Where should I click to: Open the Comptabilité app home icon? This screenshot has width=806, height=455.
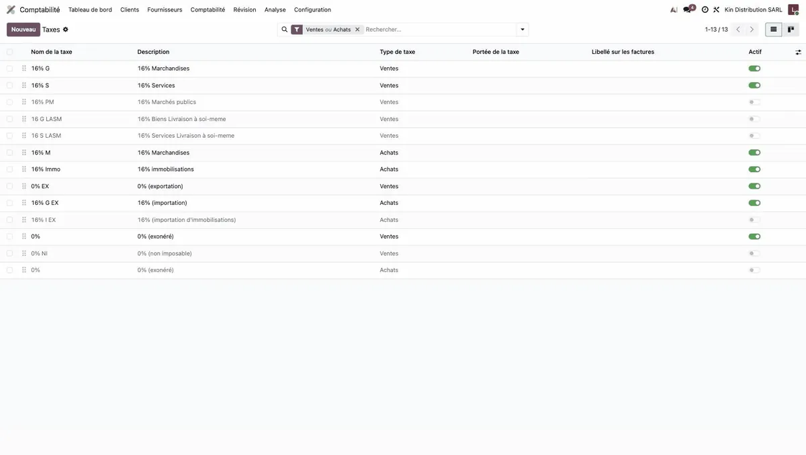tap(11, 9)
